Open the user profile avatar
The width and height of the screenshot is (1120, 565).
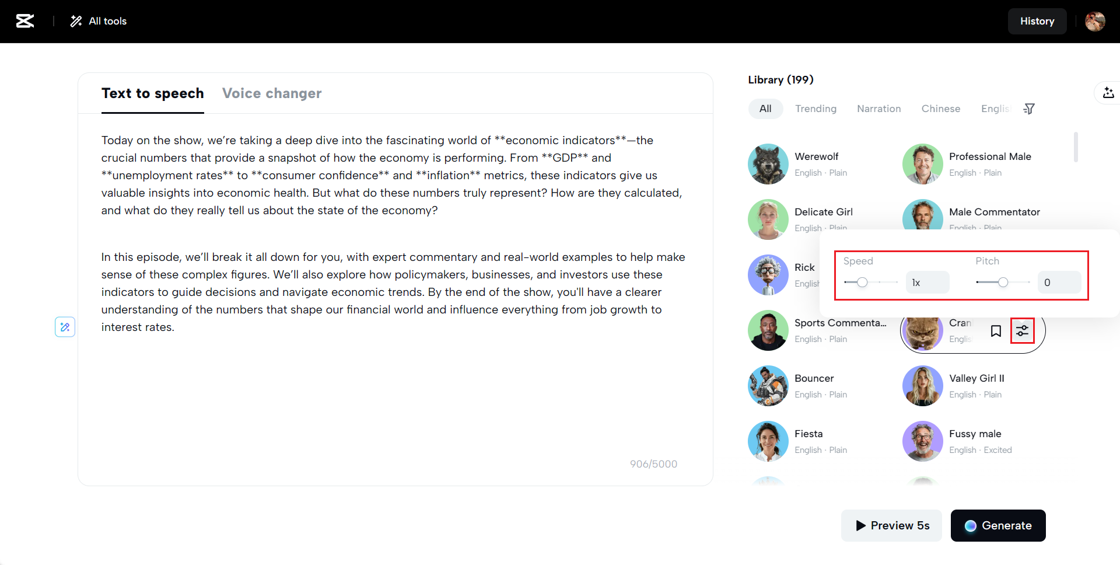tap(1094, 21)
